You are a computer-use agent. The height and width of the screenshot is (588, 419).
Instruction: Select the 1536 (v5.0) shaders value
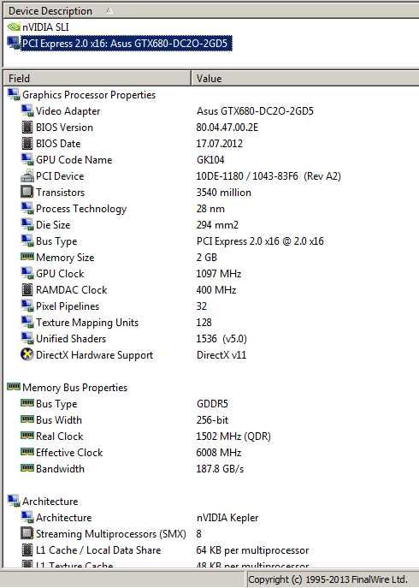(221, 339)
